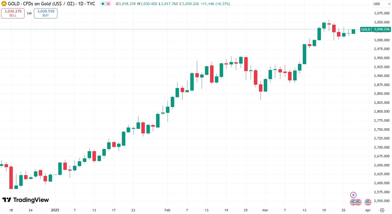Image resolution: width=392 pixels, height=214 pixels.
Task: Select the purple lightning quick-trade icon
Action: pyautogui.click(x=354, y=195)
